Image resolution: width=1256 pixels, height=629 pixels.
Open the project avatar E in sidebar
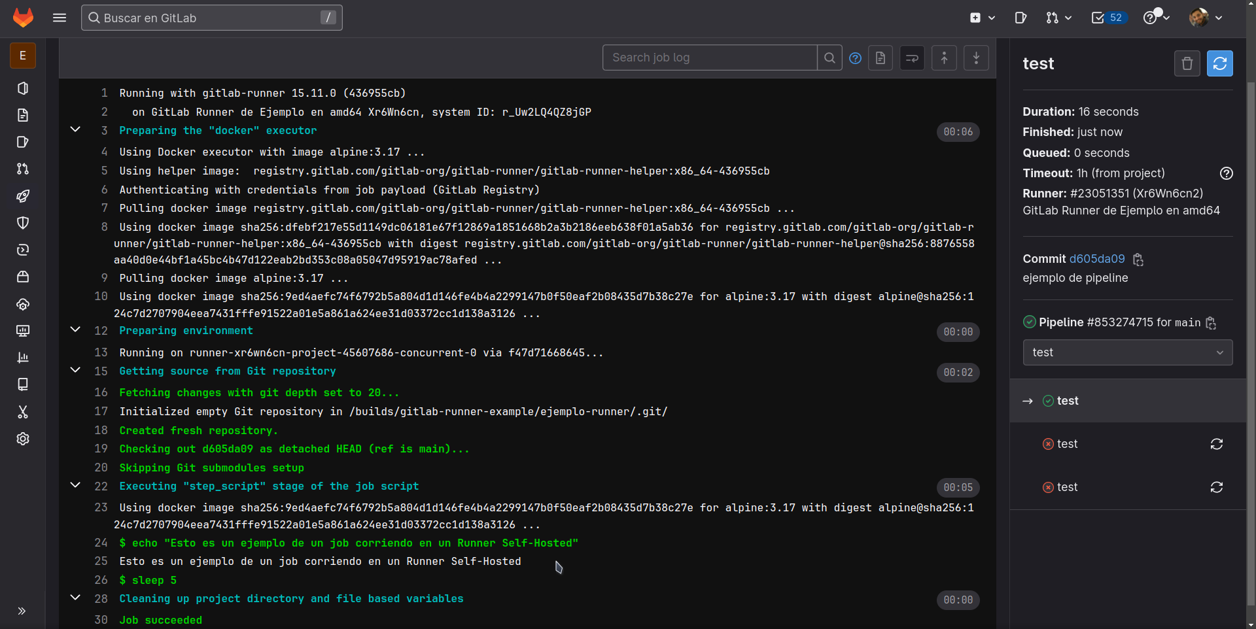23,56
